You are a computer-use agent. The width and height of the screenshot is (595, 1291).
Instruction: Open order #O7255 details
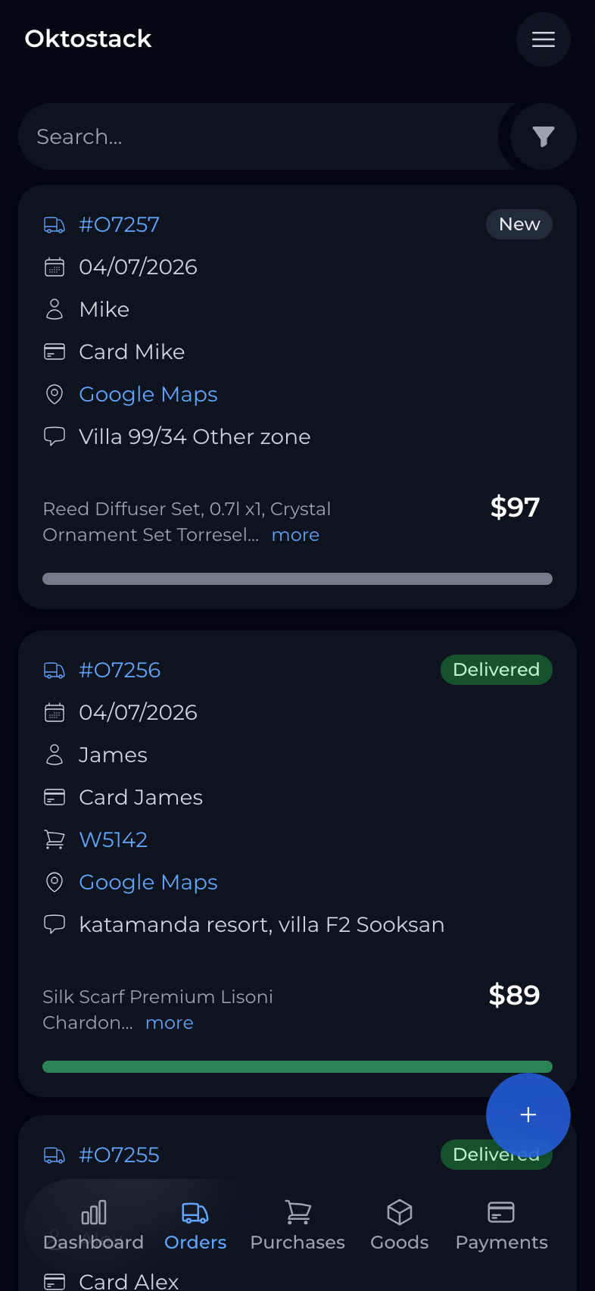[119, 1155]
